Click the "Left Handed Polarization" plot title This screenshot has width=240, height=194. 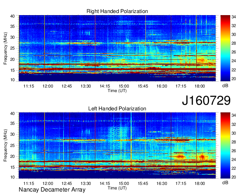[117, 109]
